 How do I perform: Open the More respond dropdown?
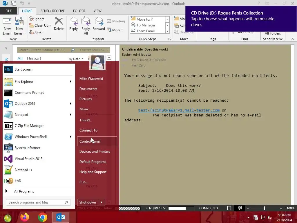click(x=115, y=30)
